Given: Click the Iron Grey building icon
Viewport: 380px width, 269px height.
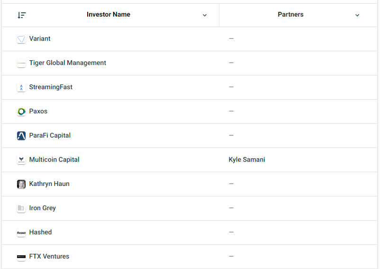Looking at the screenshot, I should coord(21,208).
